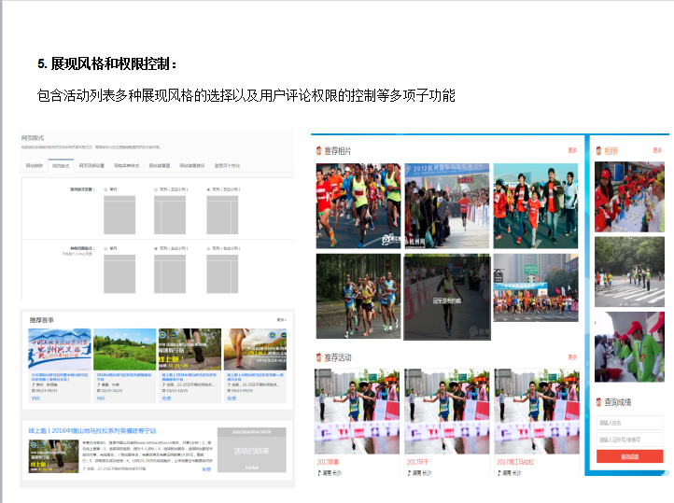Click the icon beside 相册 heading
Viewport: 674px width, 503px height.
(x=598, y=150)
